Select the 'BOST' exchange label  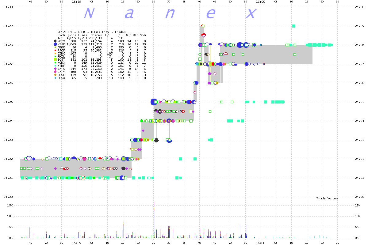click(x=61, y=59)
